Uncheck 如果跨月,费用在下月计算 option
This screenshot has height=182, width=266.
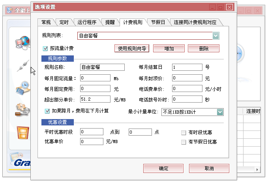[x=48, y=111]
